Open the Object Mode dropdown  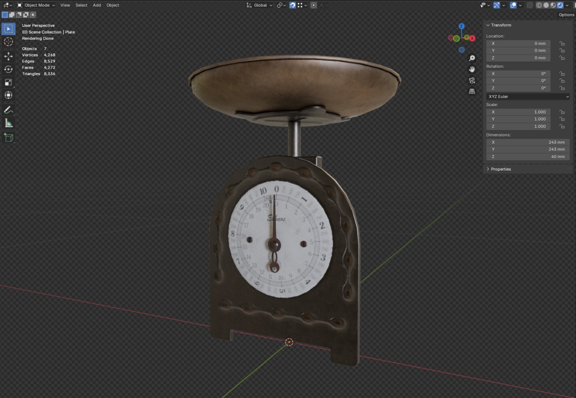[35, 5]
